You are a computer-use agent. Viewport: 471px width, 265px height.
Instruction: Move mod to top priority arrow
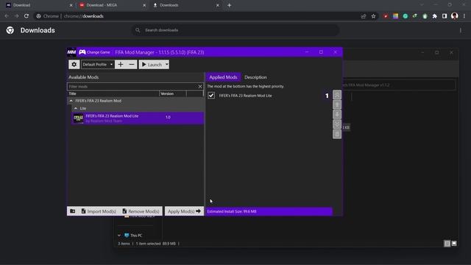click(x=337, y=95)
